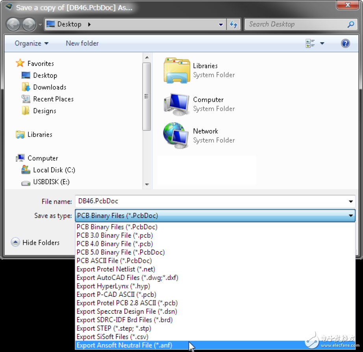Open the view options dropdown arrow
363x352 pixels.
point(322,43)
